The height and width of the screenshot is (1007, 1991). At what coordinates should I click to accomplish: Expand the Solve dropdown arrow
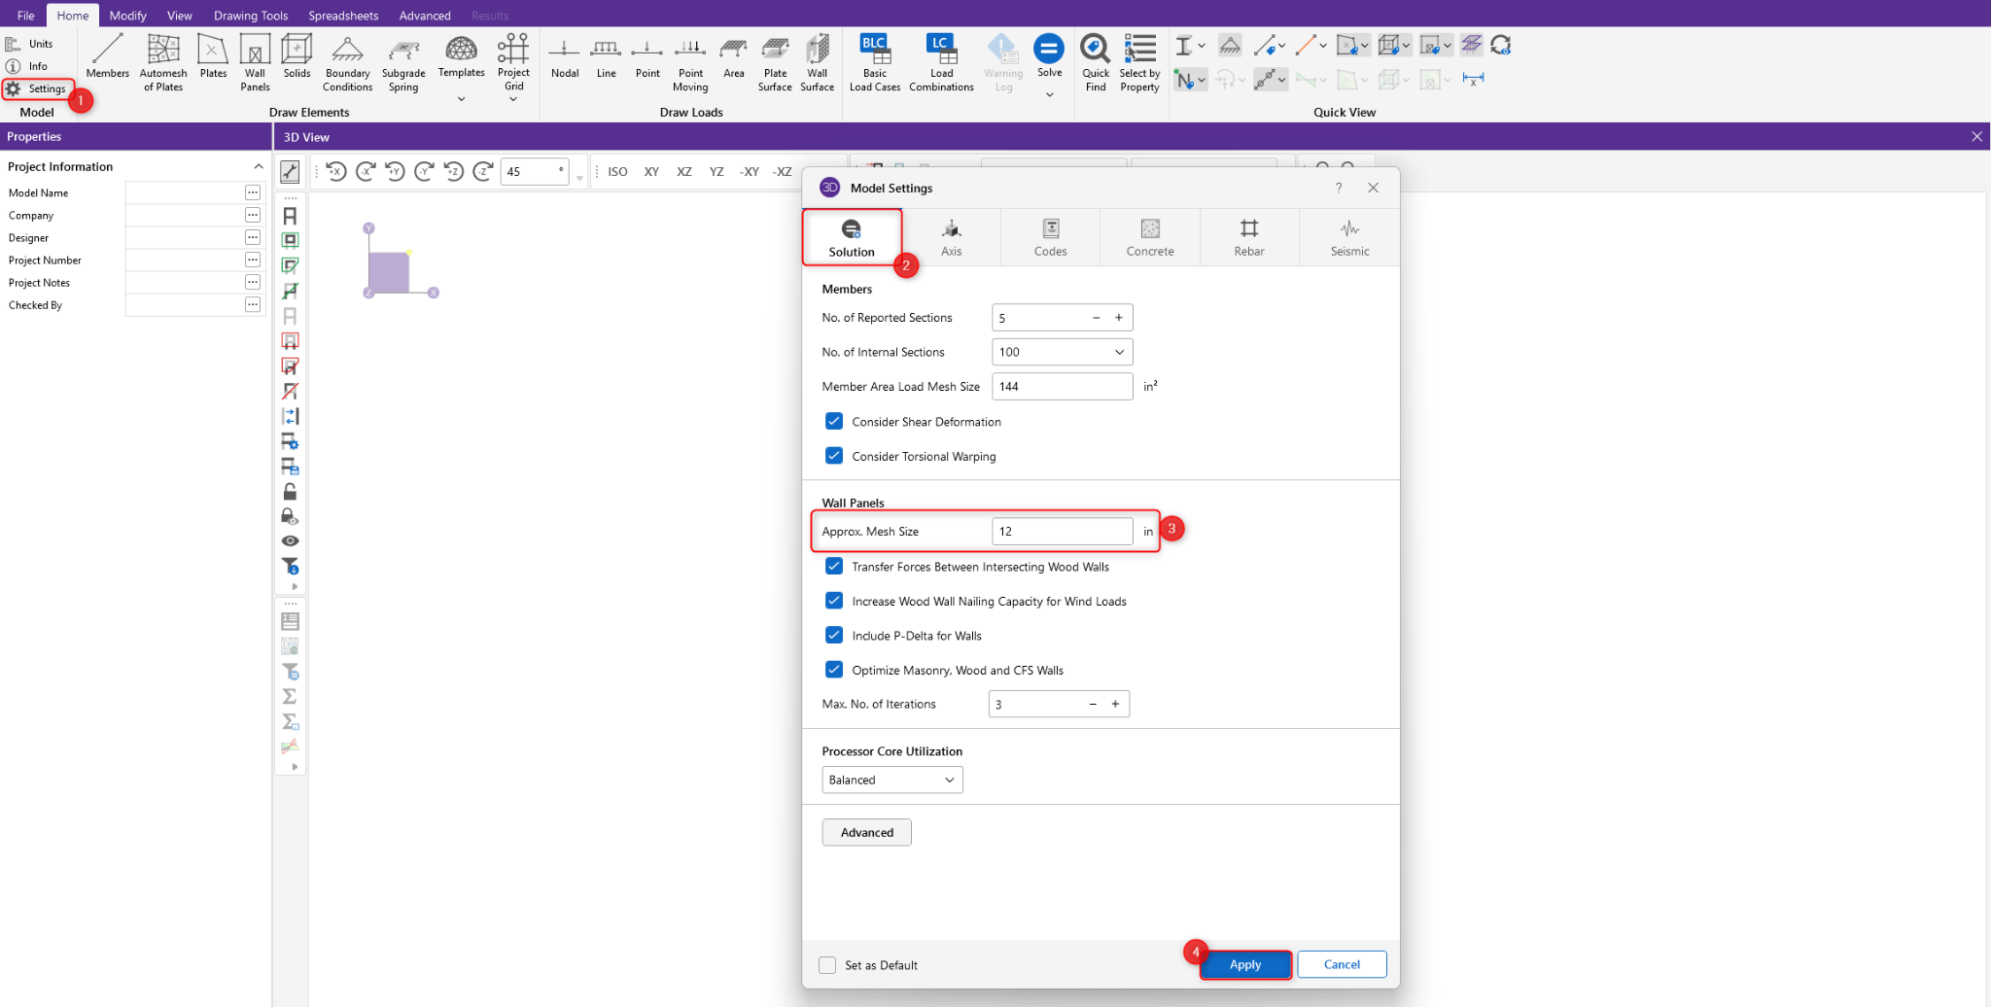(x=1050, y=94)
